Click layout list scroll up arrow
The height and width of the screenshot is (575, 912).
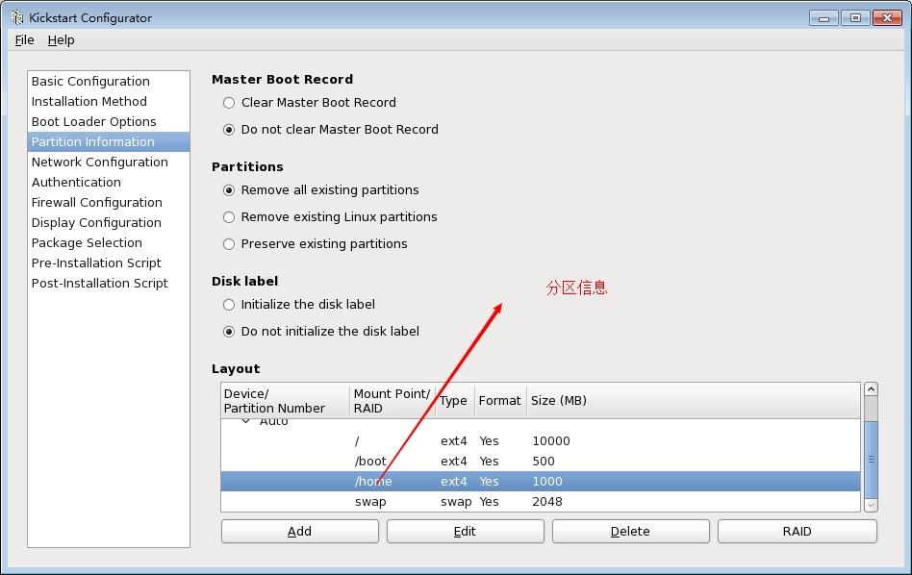871,389
